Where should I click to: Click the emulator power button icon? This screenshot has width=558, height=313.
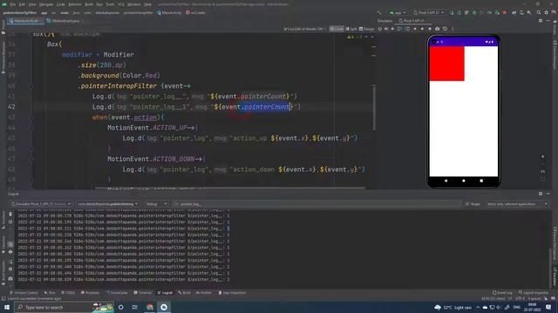(380, 29)
